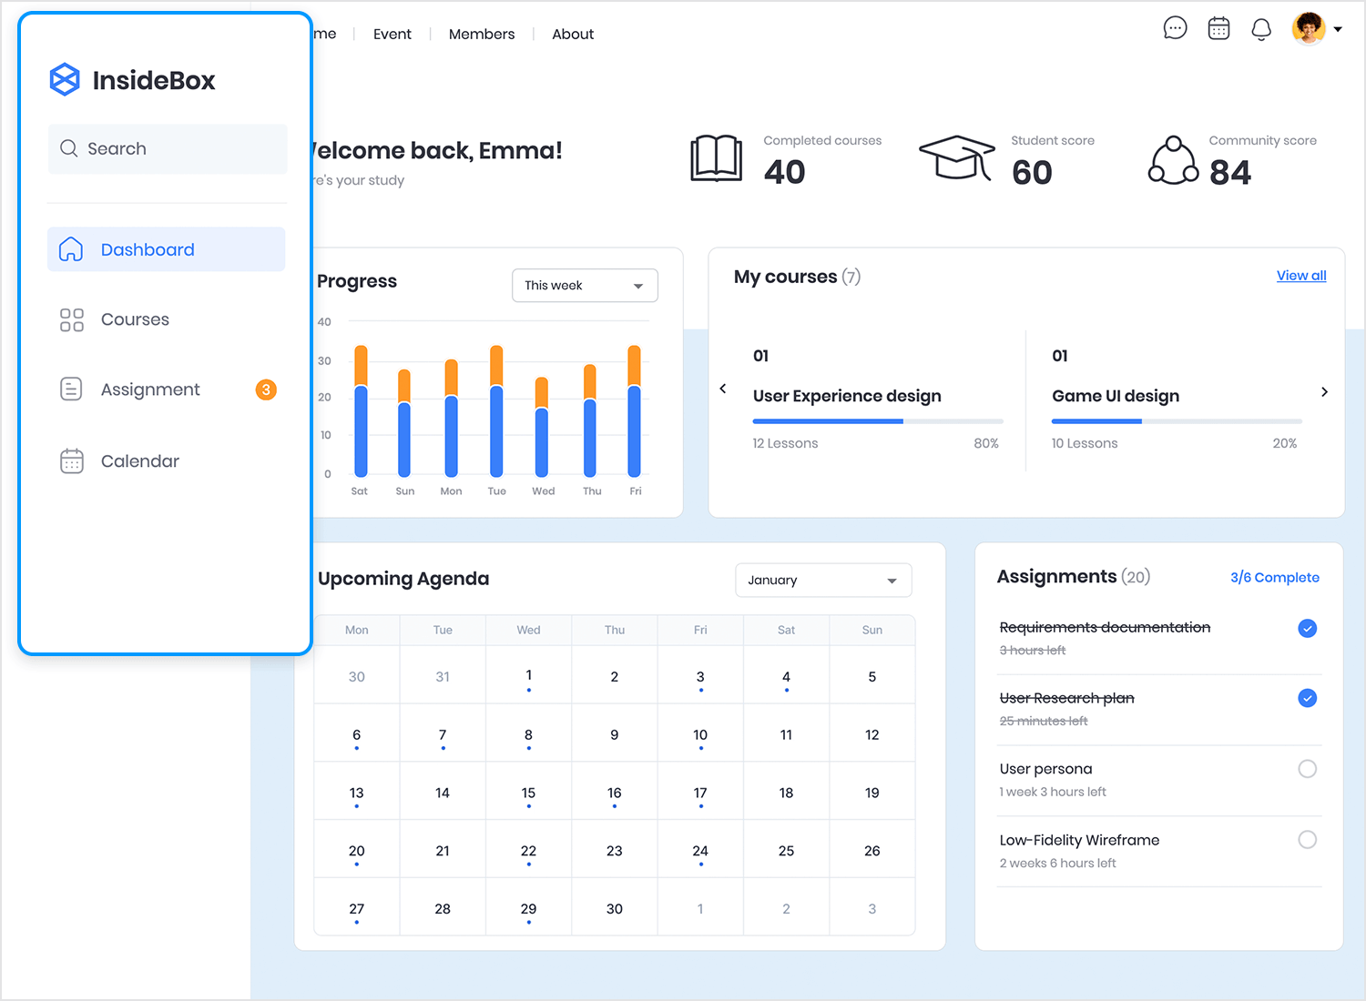Click the User Research plan title

click(1066, 698)
